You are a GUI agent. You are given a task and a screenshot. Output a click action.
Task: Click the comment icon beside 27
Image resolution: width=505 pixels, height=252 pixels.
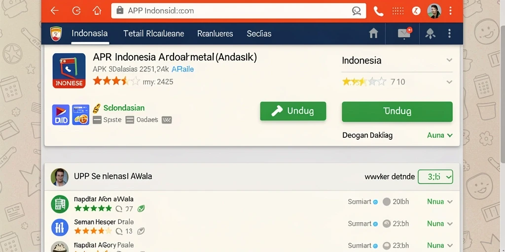(x=119, y=209)
